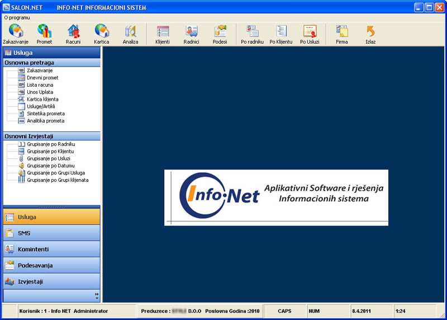Open Grupisanje po Datumu report
The image size is (447, 320).
point(51,166)
